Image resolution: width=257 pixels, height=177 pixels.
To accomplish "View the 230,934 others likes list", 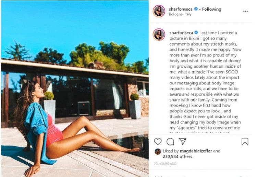I will [178, 156].
